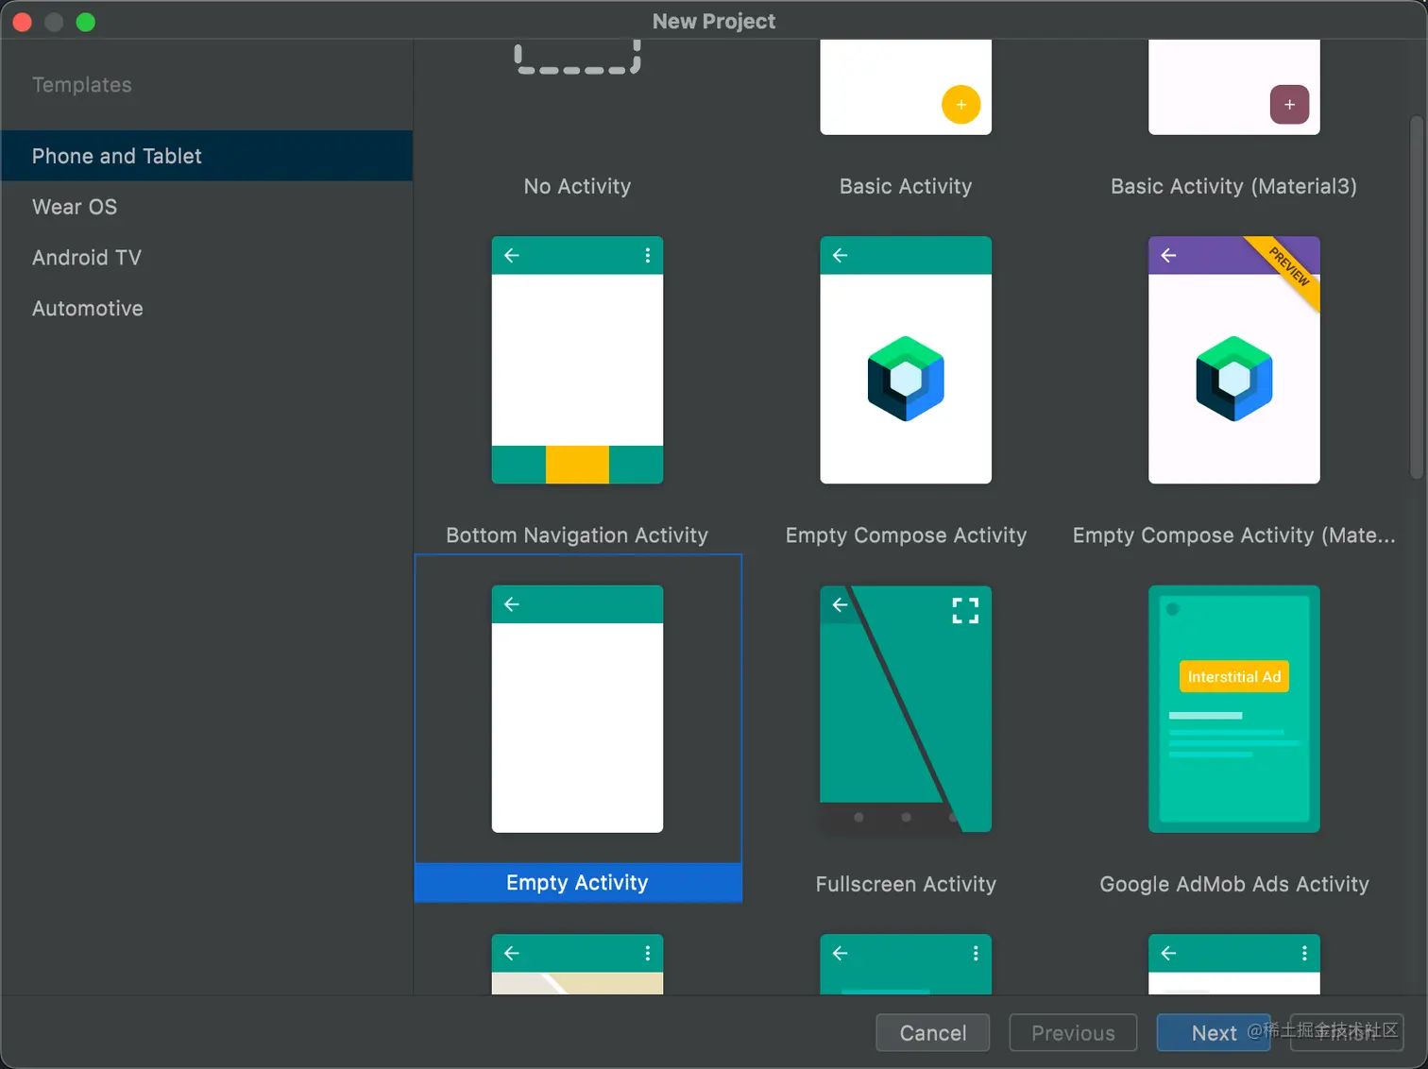Click Jetpack Compose logo in Empty Compose Activity
Screen dimensions: 1428x1069
906,379
